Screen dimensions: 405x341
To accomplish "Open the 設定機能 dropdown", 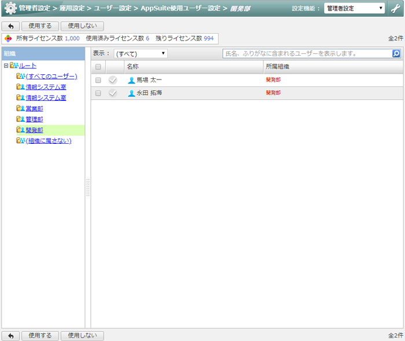I will pyautogui.click(x=354, y=8).
